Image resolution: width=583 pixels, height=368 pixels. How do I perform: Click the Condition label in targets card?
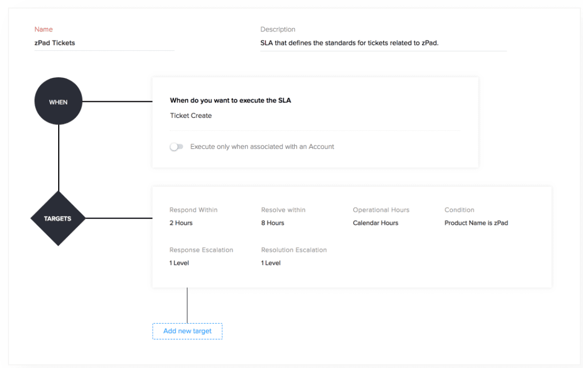coord(459,210)
